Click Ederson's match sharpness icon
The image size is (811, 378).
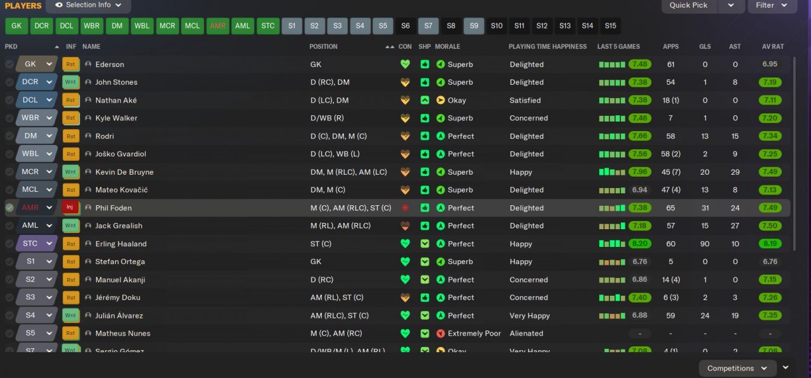coord(425,64)
